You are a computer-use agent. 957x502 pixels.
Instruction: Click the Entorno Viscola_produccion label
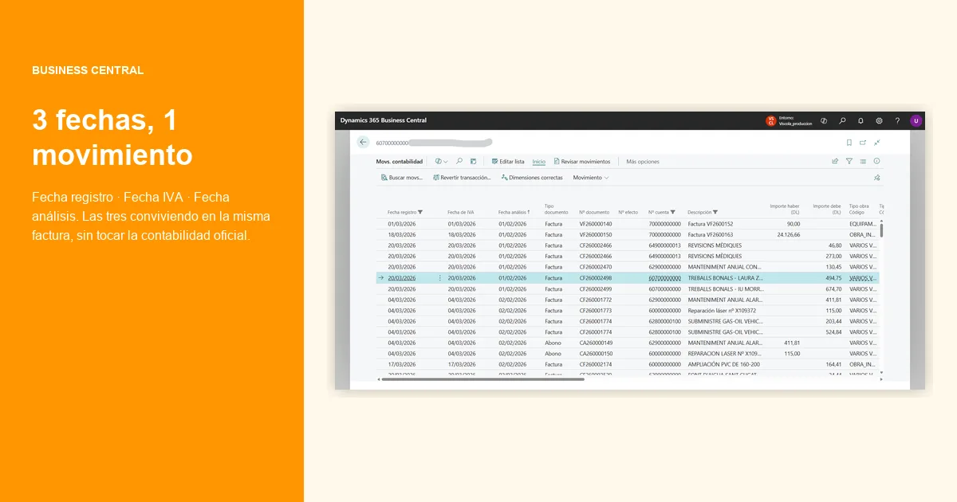(797, 121)
